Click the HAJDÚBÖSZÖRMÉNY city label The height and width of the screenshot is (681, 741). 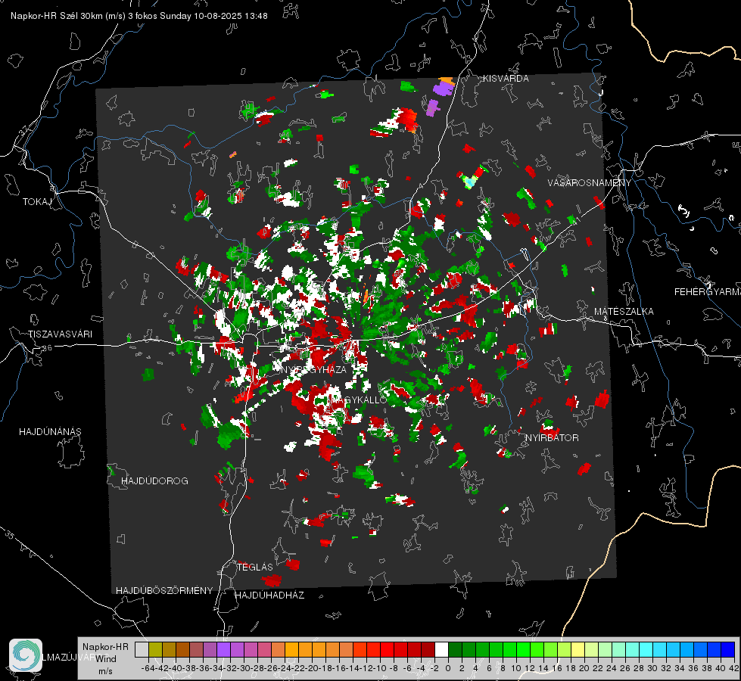tap(164, 591)
